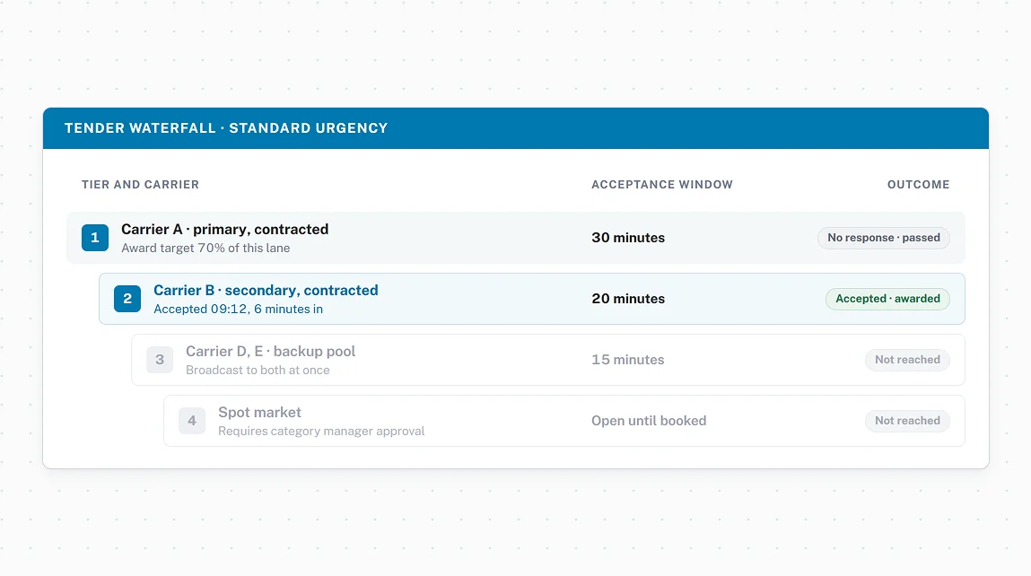Click the '15 minutes' acceptance window value
1031x576 pixels.
pos(628,360)
